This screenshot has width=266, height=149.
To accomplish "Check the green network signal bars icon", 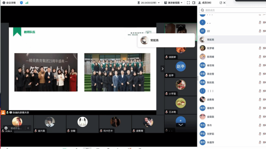I will (x=27, y=3).
